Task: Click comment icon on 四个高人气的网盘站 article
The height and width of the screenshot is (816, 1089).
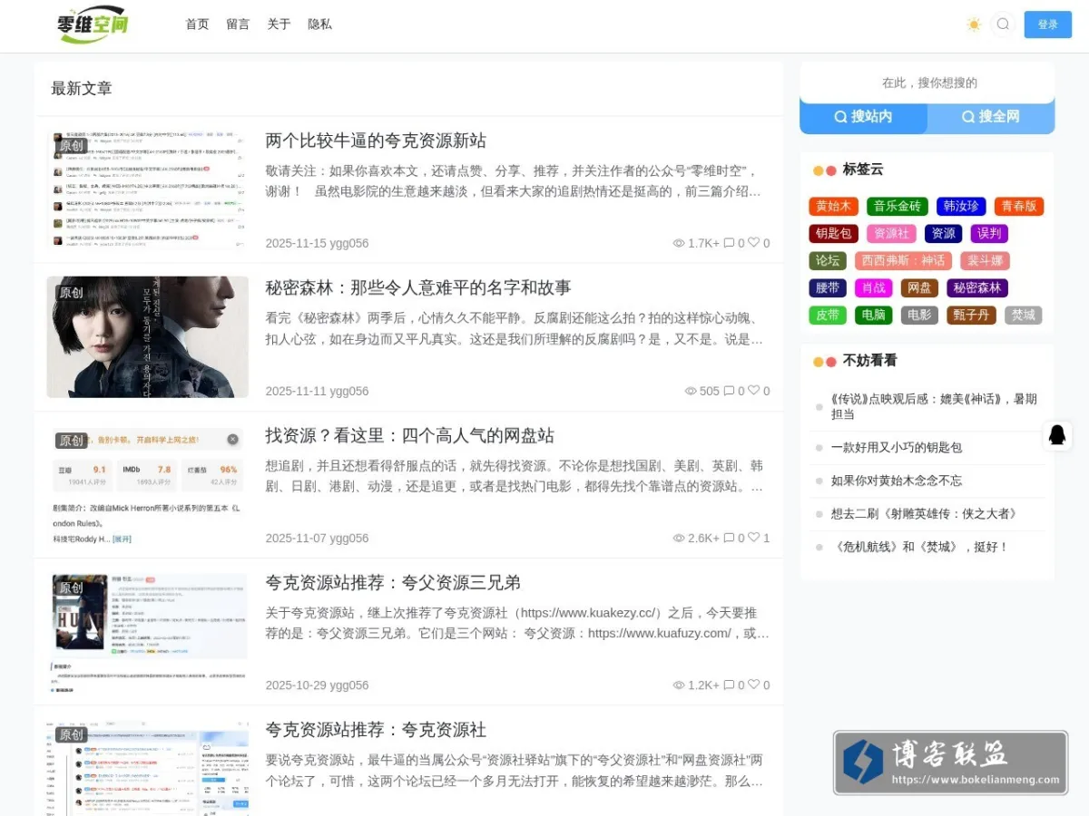Action: (x=729, y=538)
